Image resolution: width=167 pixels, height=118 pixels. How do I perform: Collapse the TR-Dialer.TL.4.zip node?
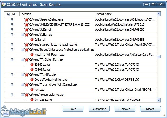pyautogui.click(x=22, y=60)
